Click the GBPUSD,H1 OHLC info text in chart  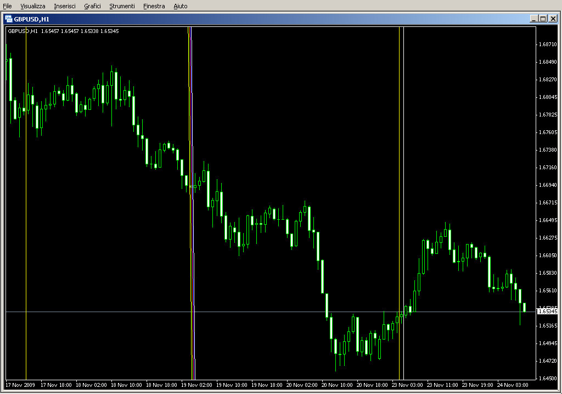click(x=63, y=31)
